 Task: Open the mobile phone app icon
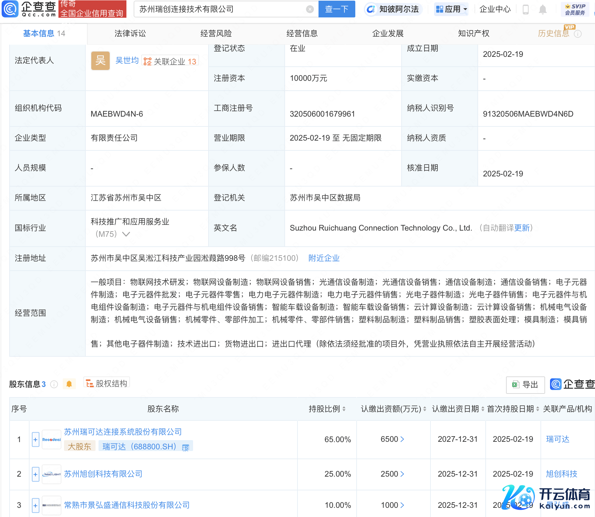[x=525, y=10]
